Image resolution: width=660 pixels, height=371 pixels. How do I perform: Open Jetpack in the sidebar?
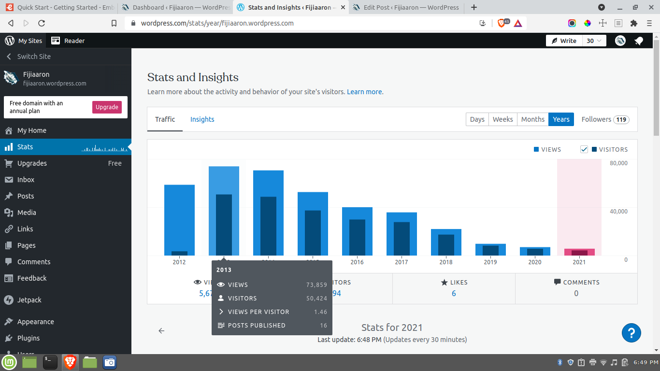tap(29, 300)
